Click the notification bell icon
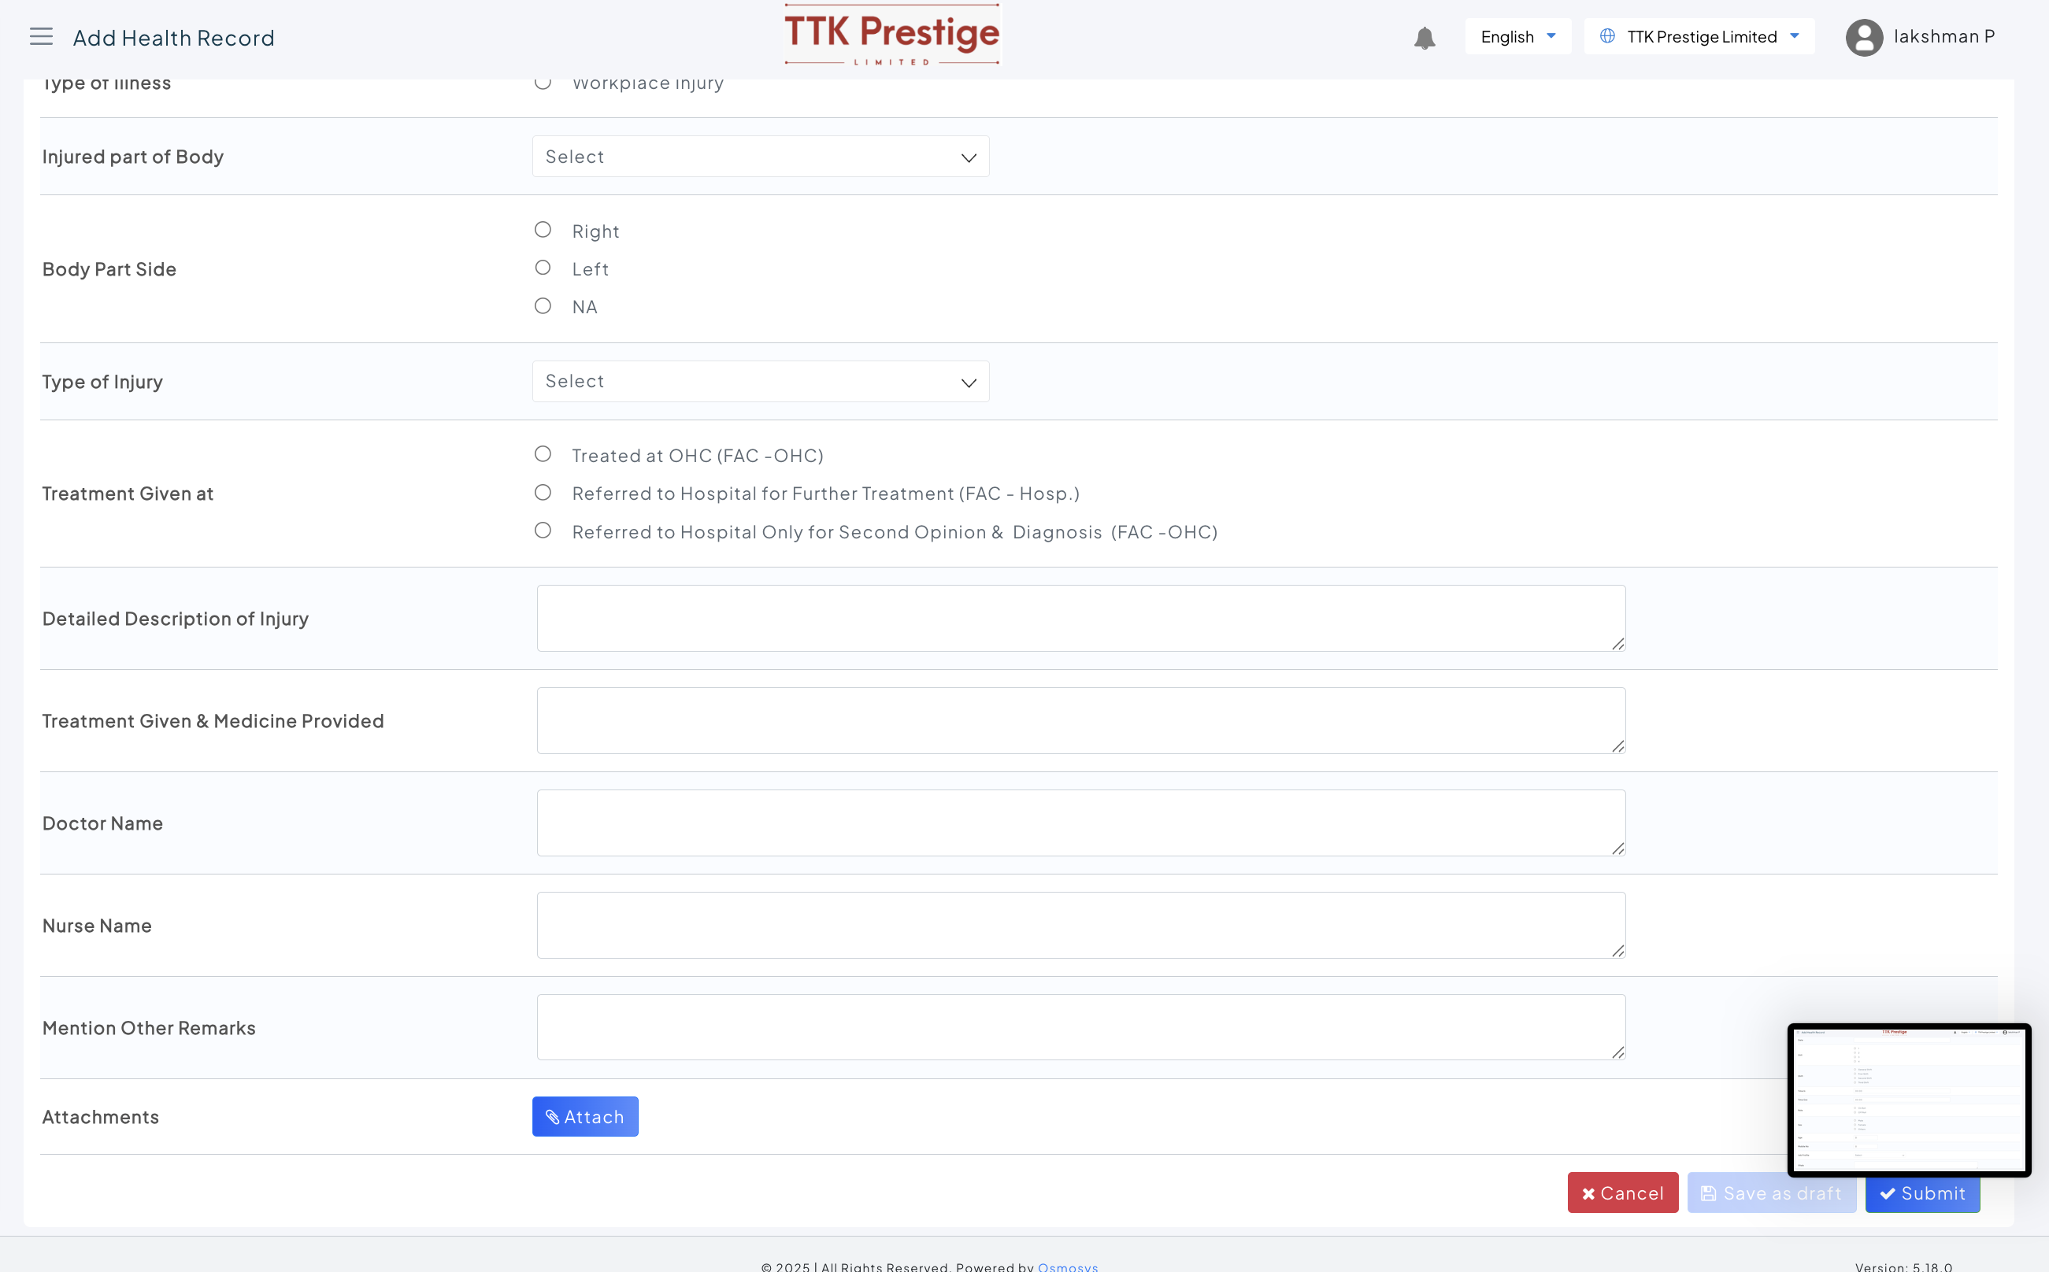Image resolution: width=2049 pixels, height=1272 pixels. 1424,38
